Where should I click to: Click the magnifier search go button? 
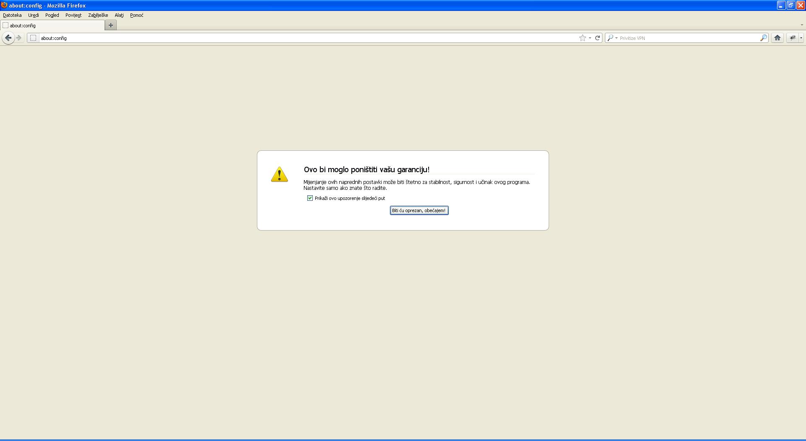click(763, 38)
